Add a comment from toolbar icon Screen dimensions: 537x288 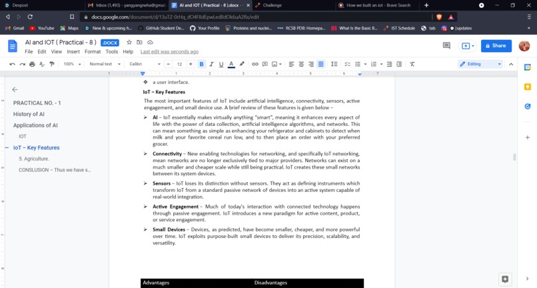(265, 64)
